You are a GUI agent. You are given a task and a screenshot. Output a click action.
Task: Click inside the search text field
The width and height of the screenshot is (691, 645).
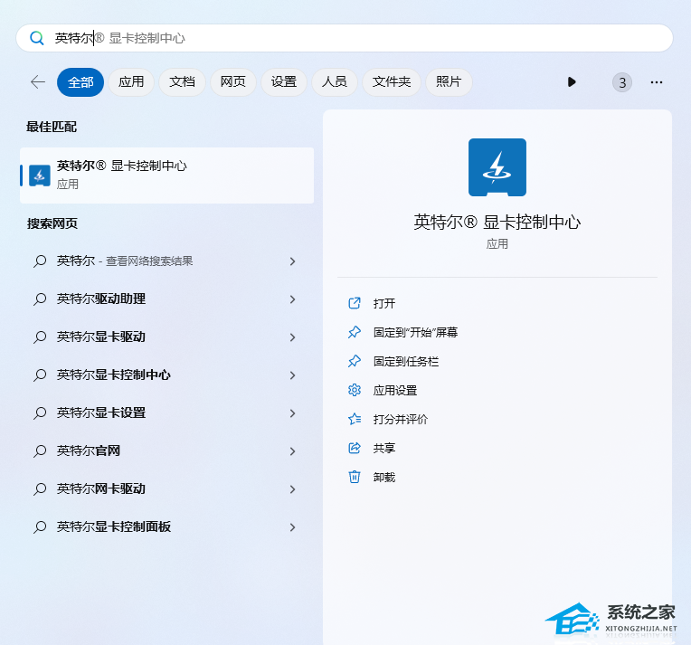(345, 38)
